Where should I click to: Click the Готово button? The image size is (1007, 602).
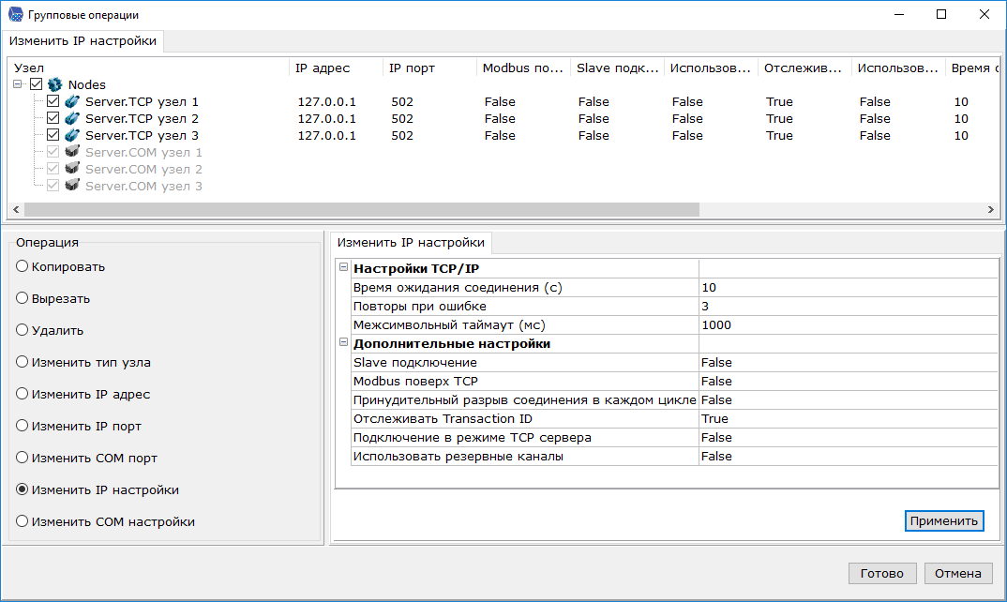click(881, 573)
